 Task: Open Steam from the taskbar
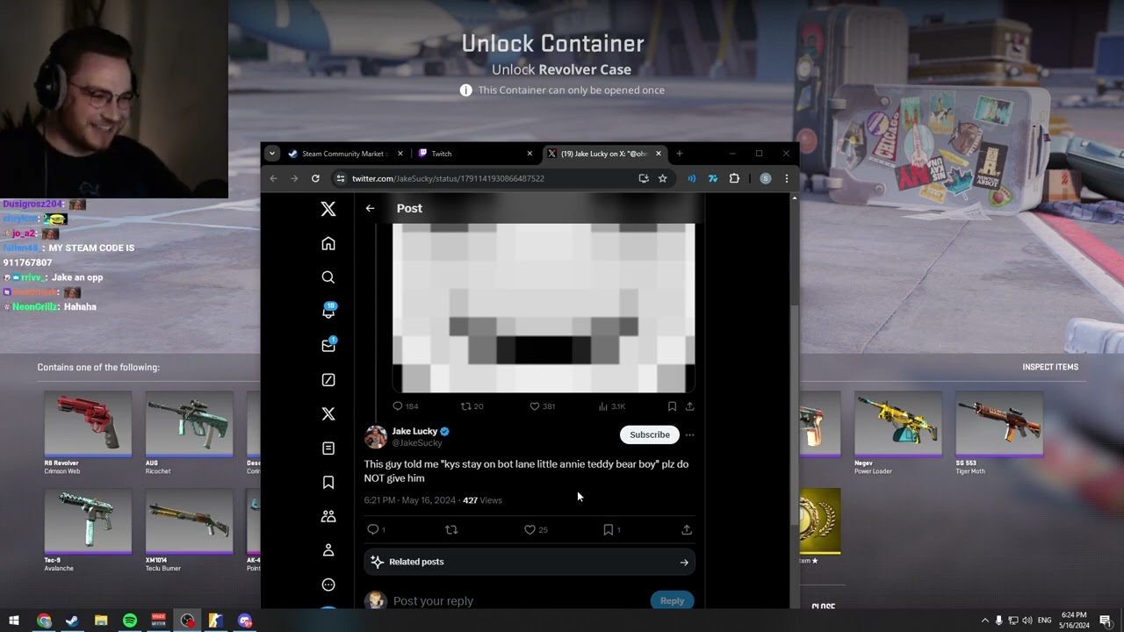72,621
